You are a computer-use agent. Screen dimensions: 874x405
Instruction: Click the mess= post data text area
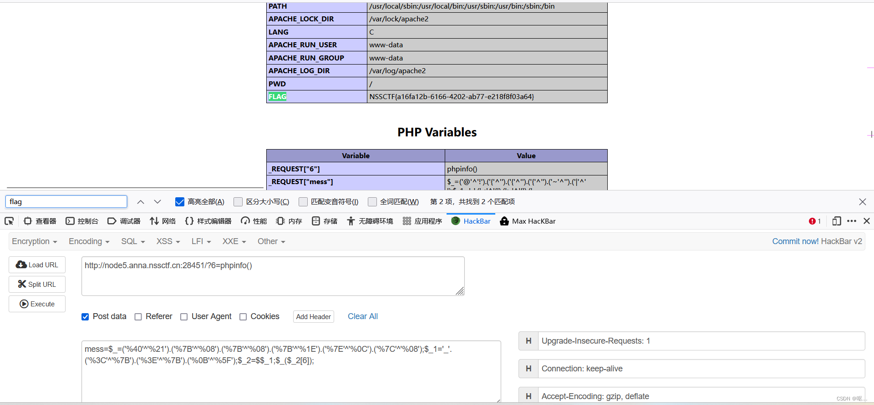[x=291, y=371]
